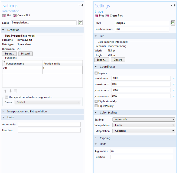The image size is (178, 174).
Task: Click the pin icon of the Image settings panel
Action: click(x=175, y=5)
